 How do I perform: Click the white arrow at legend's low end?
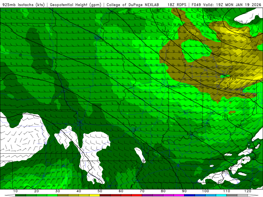10,195
